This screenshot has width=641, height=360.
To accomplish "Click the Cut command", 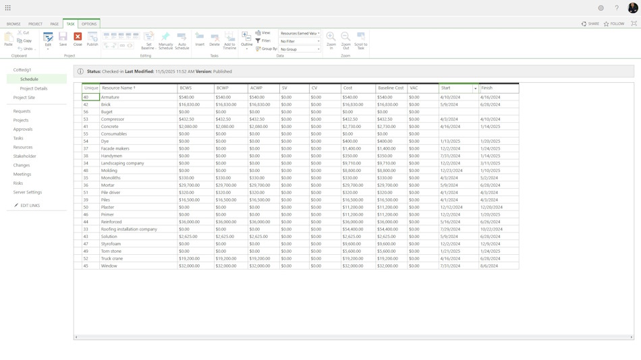I will click(x=24, y=32).
